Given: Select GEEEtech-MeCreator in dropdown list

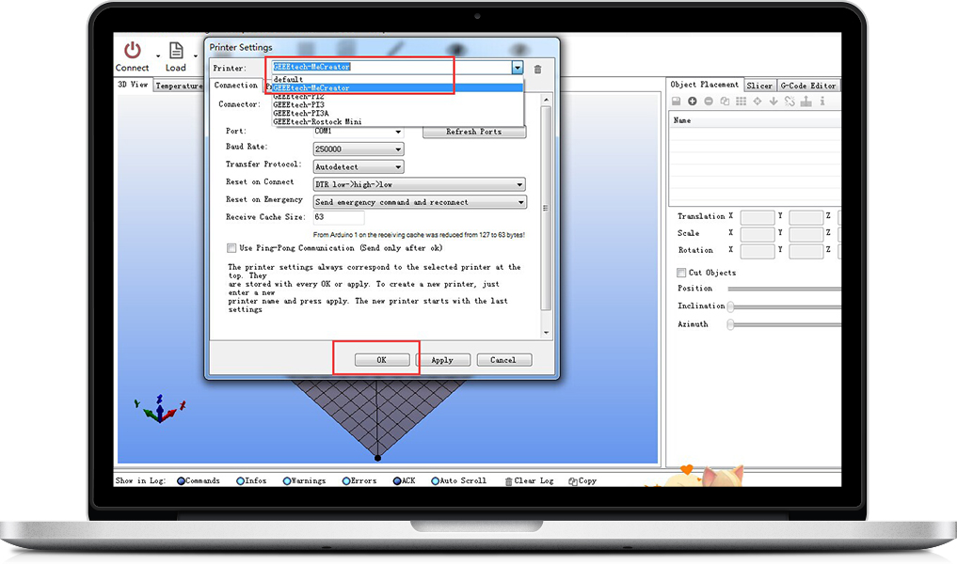Looking at the screenshot, I should (397, 87).
